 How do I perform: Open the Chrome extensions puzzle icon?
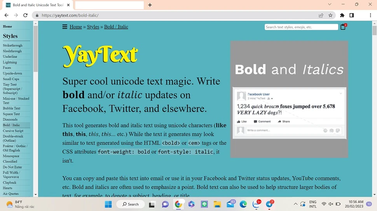tap(342, 15)
